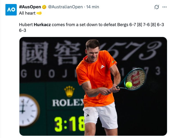This screenshot has height=138, width=171.
Task: Open the AO profile avatar
Action: tap(11, 10)
